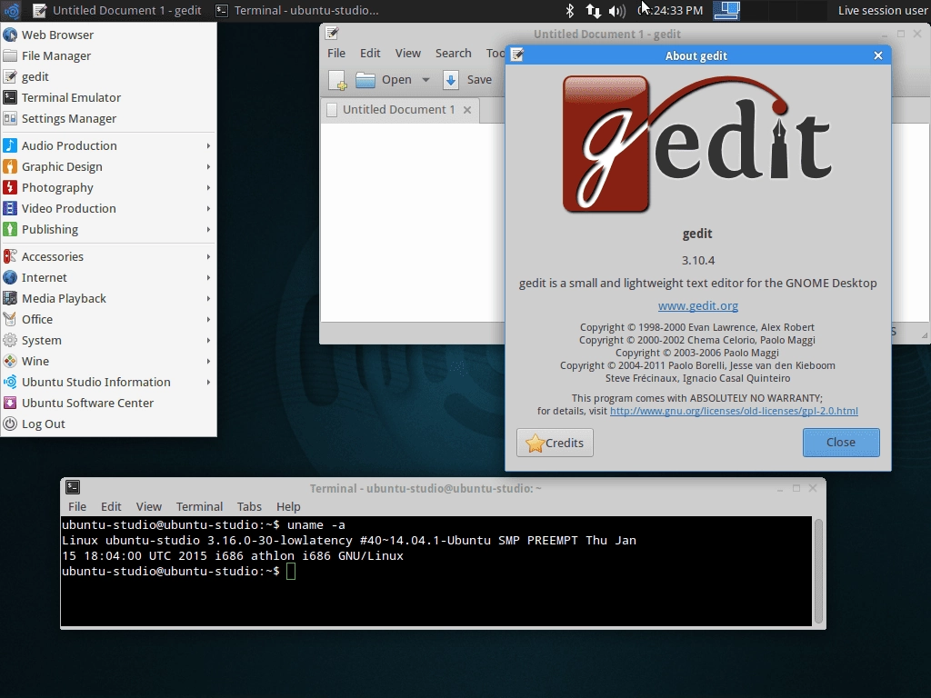Open the Terminal menu in terminal window
The image size is (931, 698).
click(199, 507)
